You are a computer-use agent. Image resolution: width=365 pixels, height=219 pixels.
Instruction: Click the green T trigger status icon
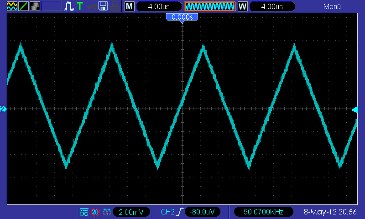point(80,6)
